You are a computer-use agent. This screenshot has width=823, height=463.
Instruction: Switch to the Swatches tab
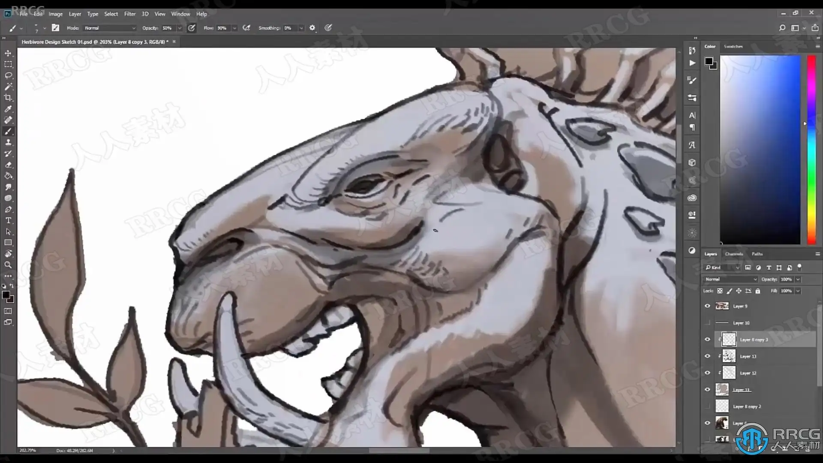(733, 46)
